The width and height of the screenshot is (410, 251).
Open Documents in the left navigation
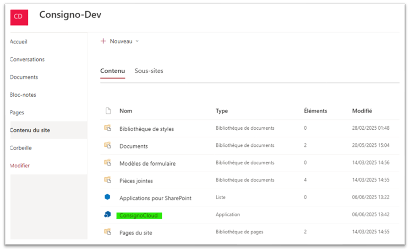(x=24, y=77)
